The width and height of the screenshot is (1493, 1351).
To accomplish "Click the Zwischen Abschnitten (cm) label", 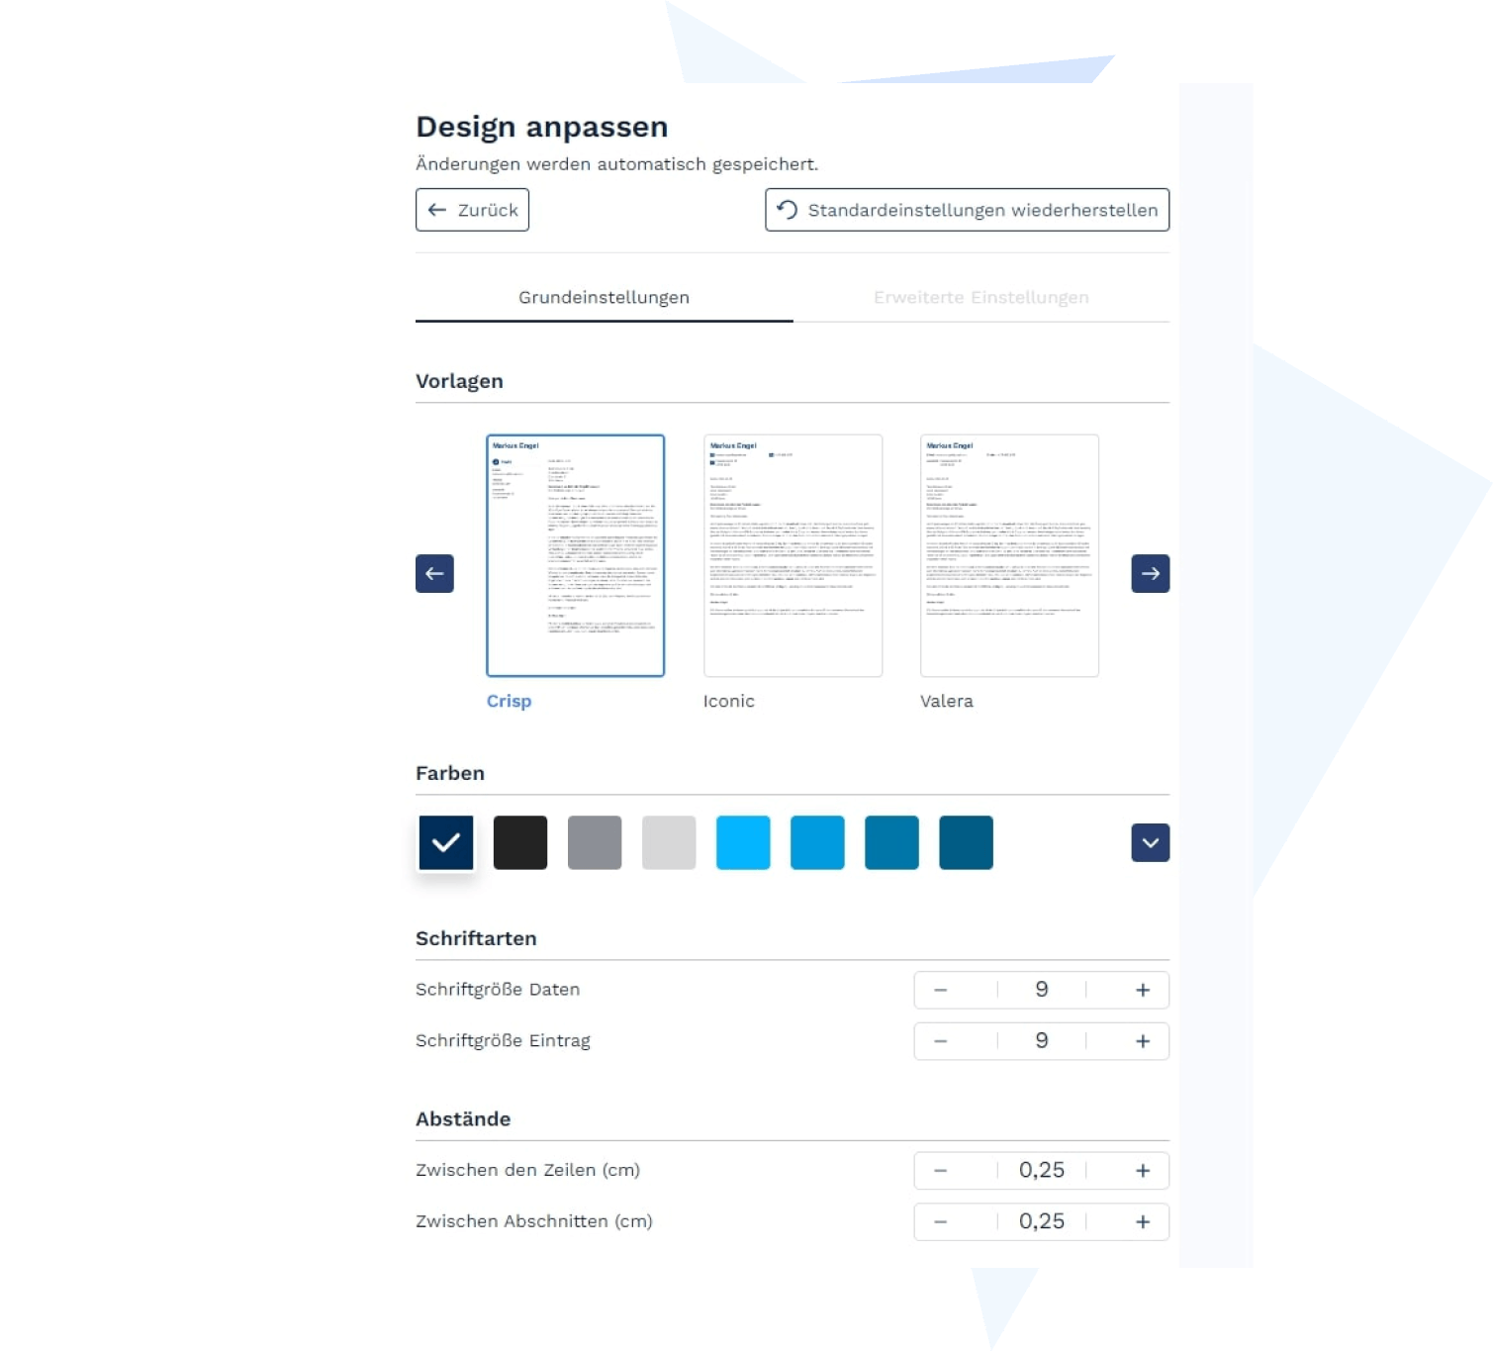I will (x=534, y=1221).
